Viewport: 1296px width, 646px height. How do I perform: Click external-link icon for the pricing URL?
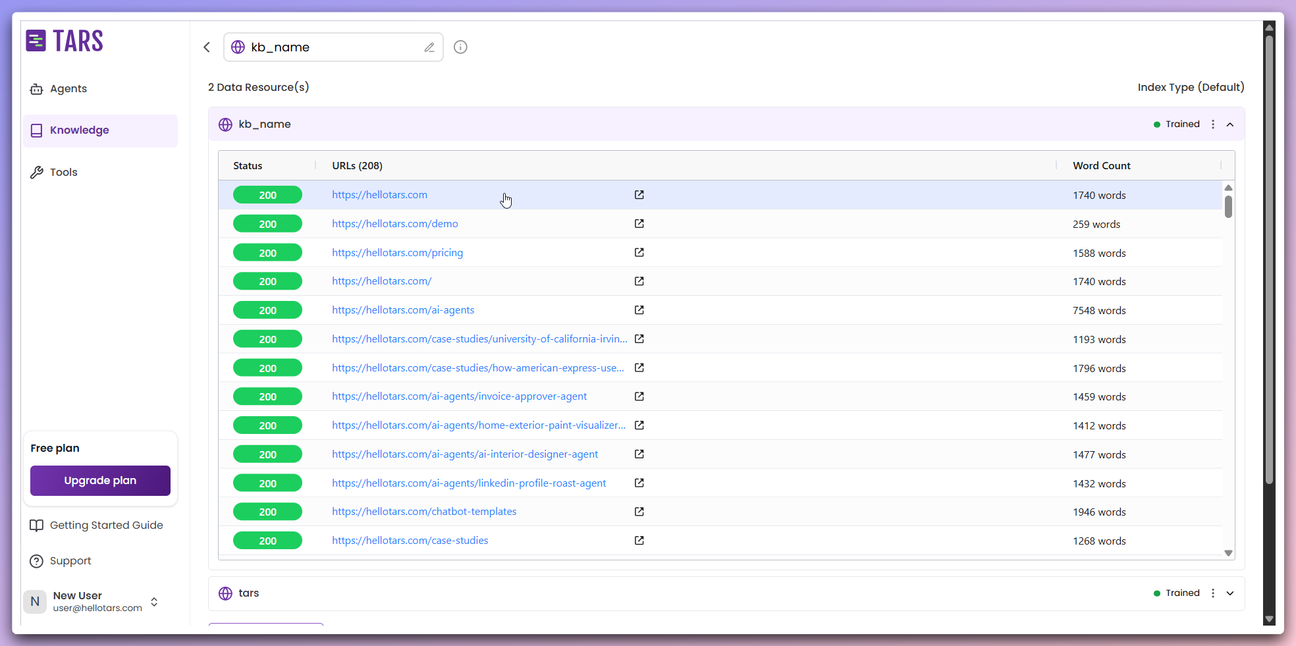(639, 252)
